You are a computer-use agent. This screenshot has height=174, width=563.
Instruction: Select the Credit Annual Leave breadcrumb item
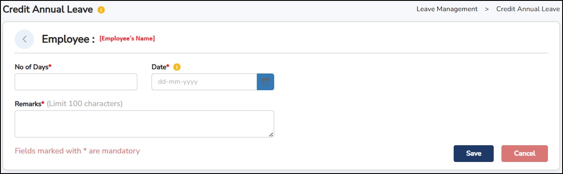click(x=528, y=9)
